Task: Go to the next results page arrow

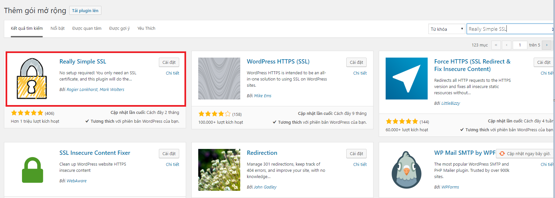Action: (x=546, y=45)
